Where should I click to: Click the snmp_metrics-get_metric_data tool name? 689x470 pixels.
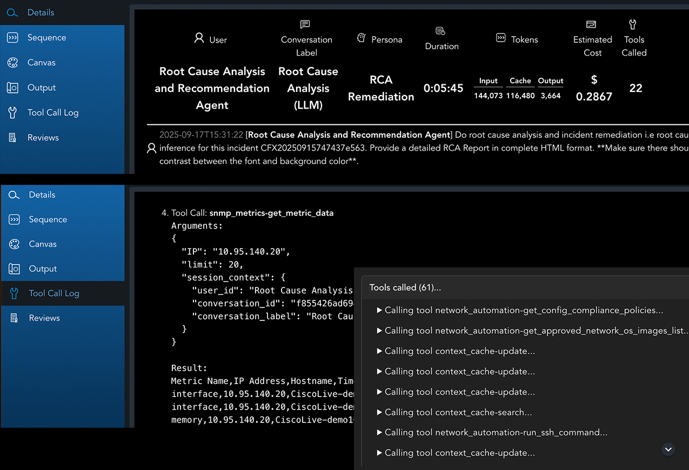click(271, 213)
